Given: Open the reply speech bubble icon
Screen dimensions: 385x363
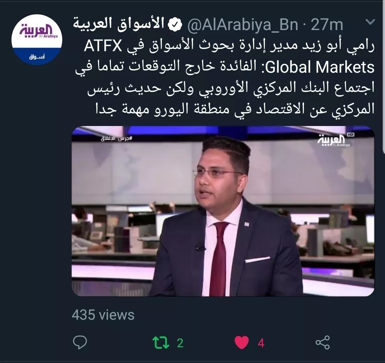Looking at the screenshot, I should point(80,342).
